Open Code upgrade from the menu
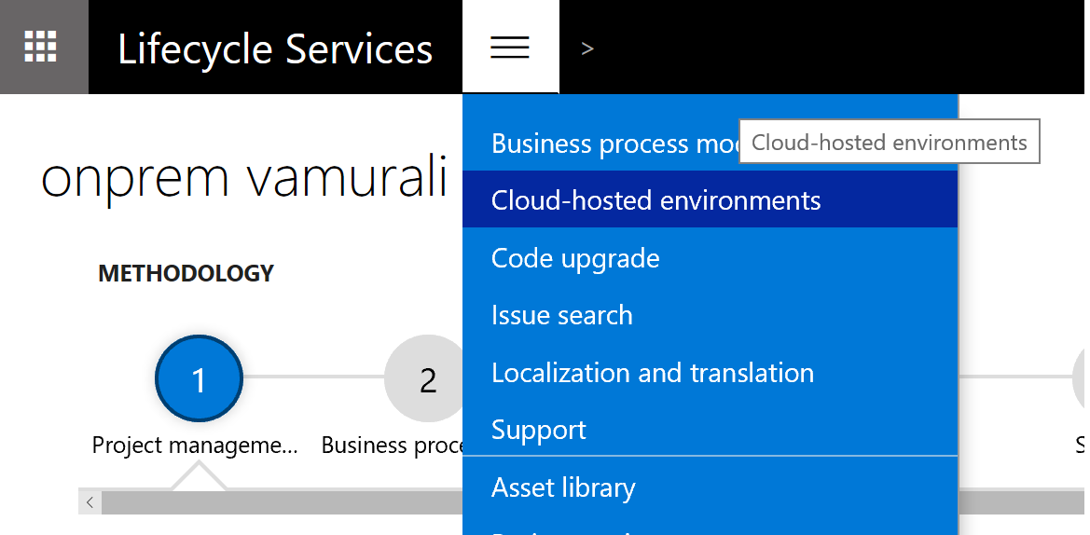1090x535 pixels. 710,258
